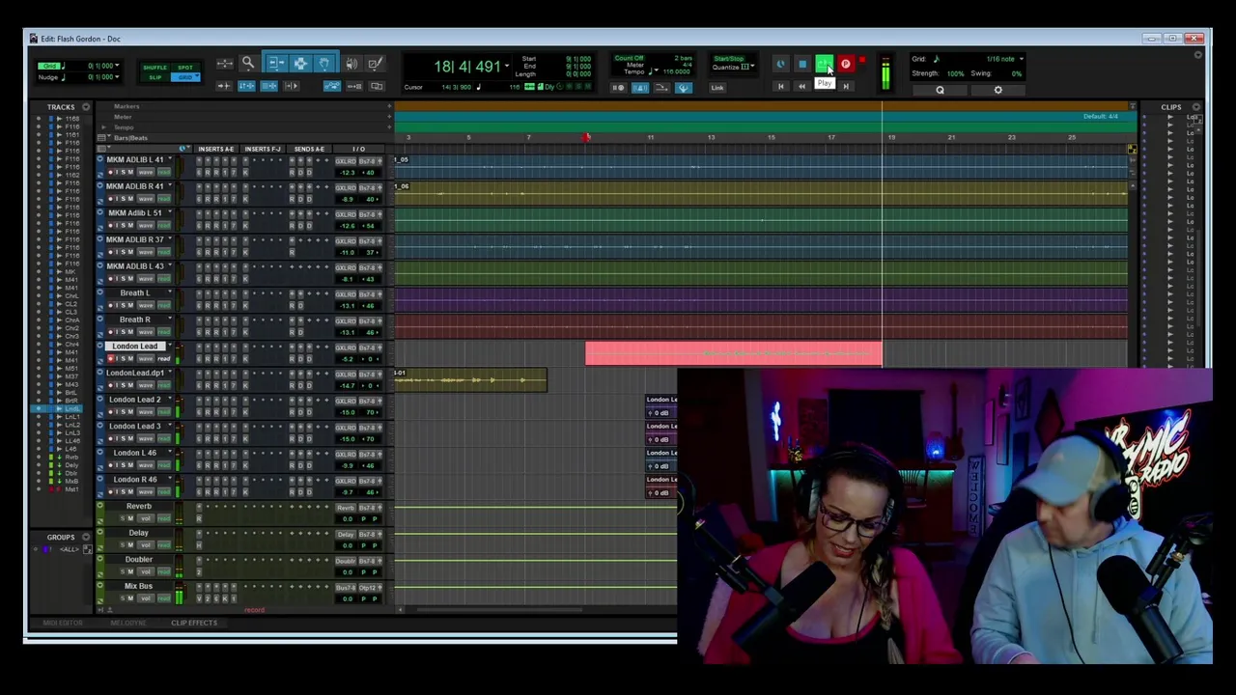This screenshot has height=695, width=1236.
Task: Open the quantize settings gear
Action: click(997, 91)
